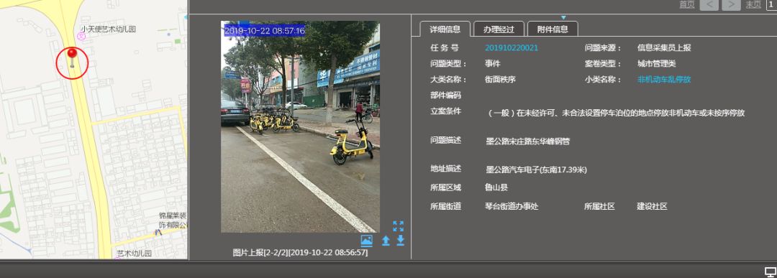Image resolution: width=777 pixels, height=278 pixels.
Task: Click the picture icon below the photo
Action: 367,241
